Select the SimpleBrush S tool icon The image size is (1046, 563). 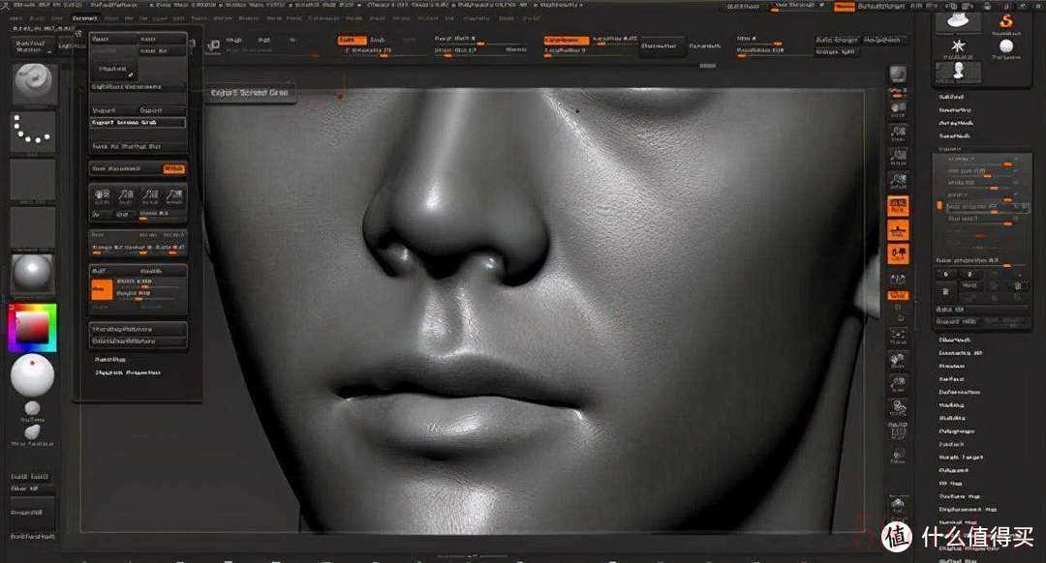1006,22
